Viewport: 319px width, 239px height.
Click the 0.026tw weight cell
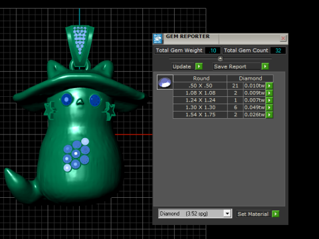(255, 115)
